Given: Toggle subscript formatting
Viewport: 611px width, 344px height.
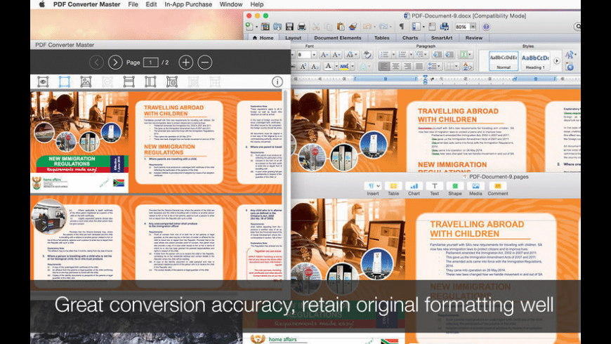Looking at the screenshot, I should [315, 67].
